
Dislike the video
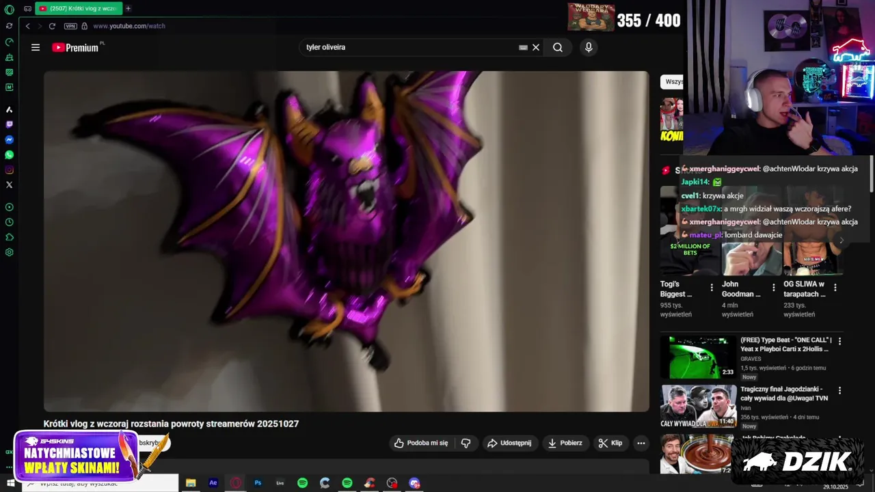[x=466, y=443]
